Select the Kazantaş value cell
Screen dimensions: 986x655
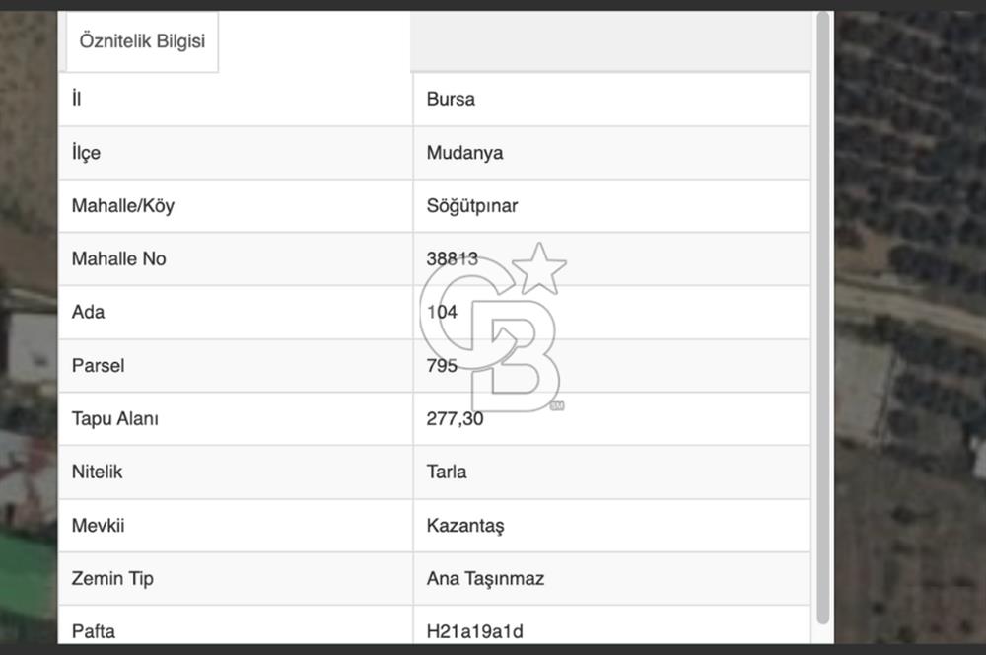pos(464,526)
